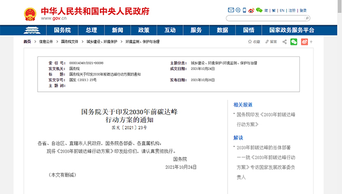Go to 国务院文件 breadcrumb link

coord(69,42)
